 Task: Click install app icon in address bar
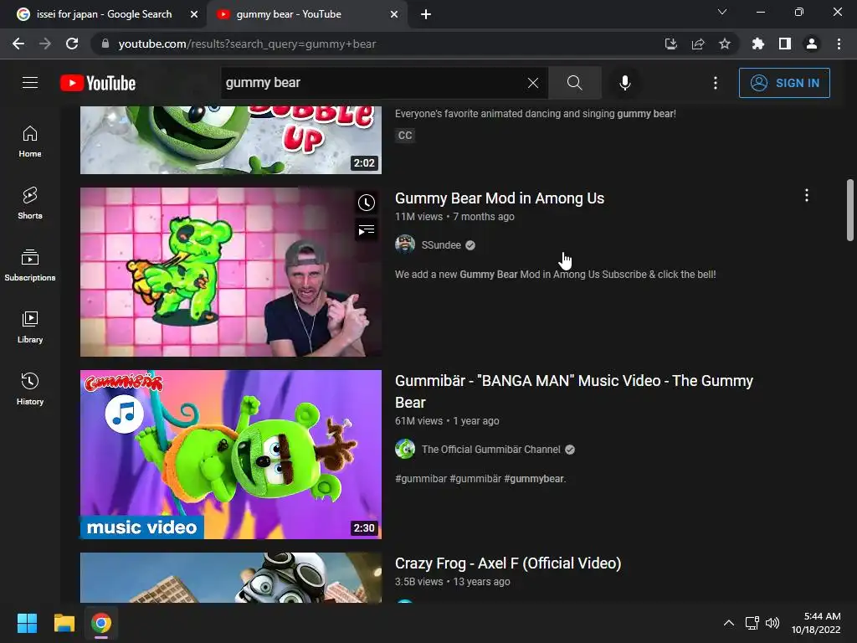point(670,44)
